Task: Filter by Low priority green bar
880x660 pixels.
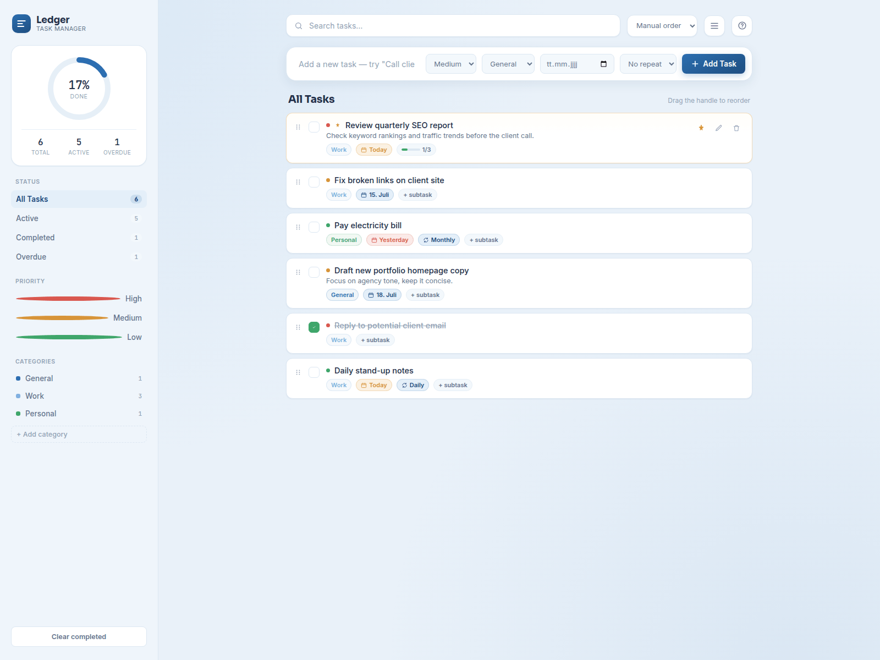Action: coord(69,337)
